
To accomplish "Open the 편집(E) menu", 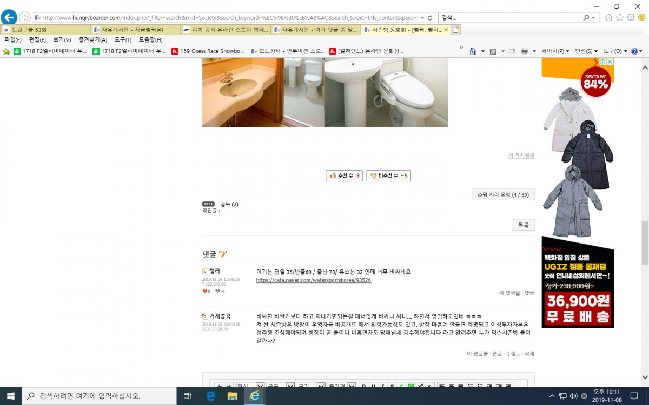I will click(x=37, y=40).
